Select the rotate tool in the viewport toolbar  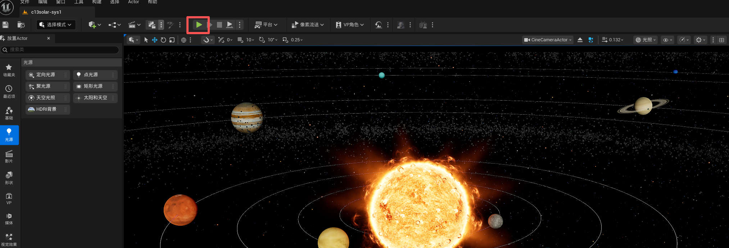pyautogui.click(x=163, y=40)
